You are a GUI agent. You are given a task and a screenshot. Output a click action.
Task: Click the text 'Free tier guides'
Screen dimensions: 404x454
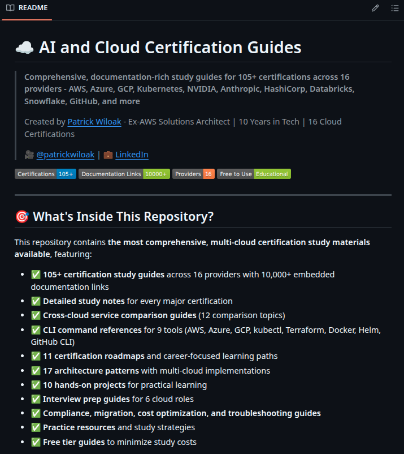(74, 442)
